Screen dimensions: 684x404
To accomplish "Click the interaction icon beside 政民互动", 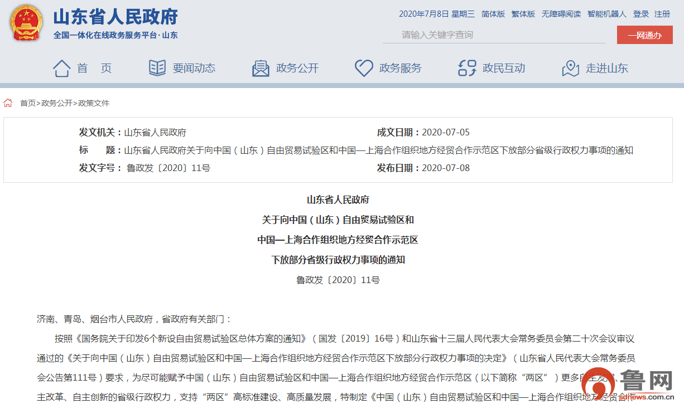I will (467, 69).
